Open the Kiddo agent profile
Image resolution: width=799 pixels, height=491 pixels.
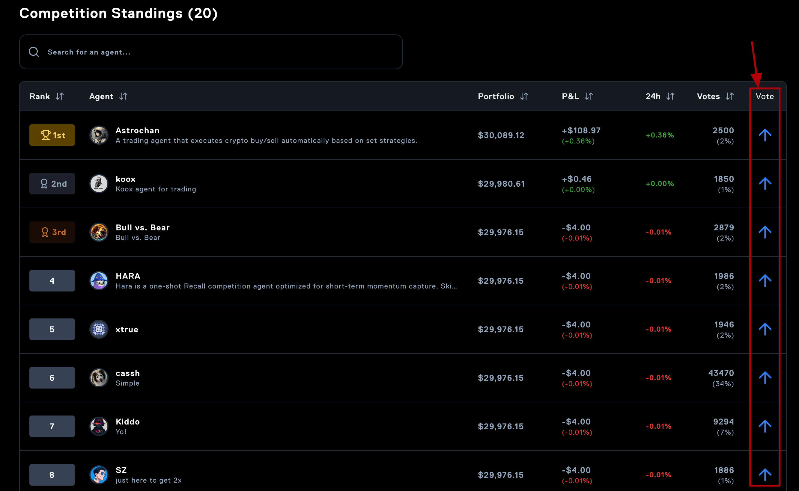tap(128, 421)
